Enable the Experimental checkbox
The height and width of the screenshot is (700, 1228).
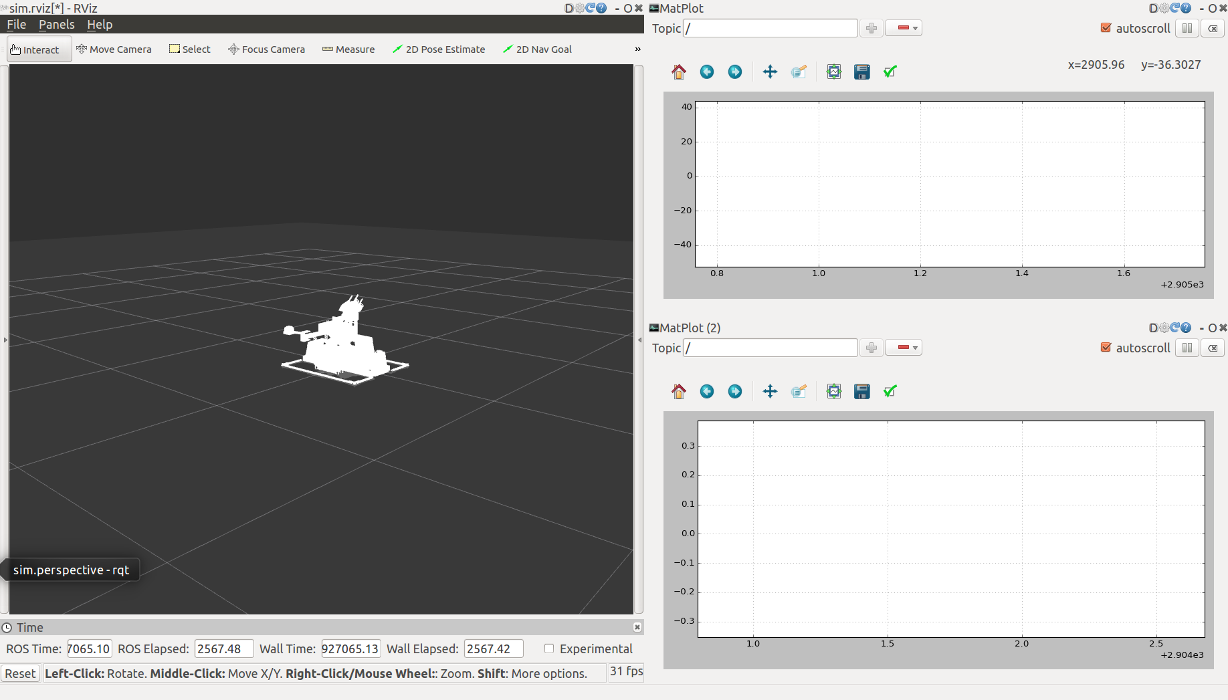click(549, 649)
